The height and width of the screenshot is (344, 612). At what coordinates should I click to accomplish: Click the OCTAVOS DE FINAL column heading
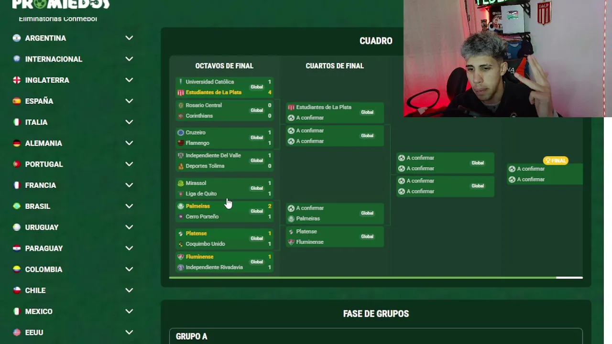[x=224, y=66]
